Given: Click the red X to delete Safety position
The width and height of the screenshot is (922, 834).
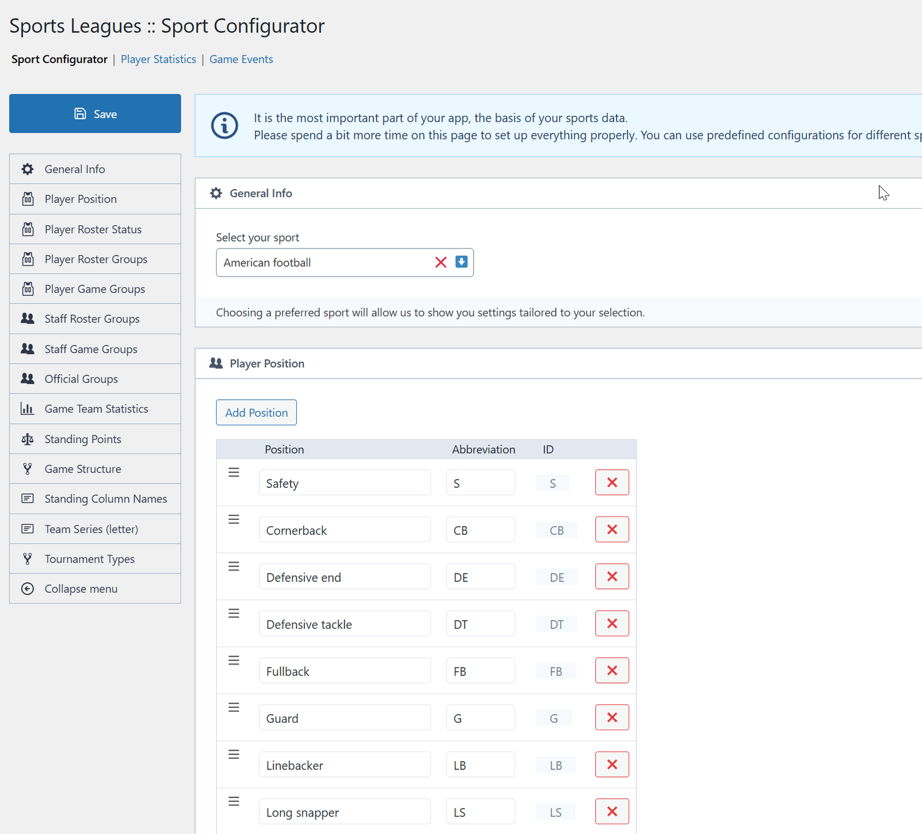Looking at the screenshot, I should click(611, 482).
